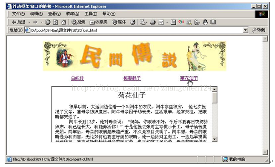Click the QQ penguin toolbar icon
This screenshot has width=275, height=167.
(x=205, y=22)
